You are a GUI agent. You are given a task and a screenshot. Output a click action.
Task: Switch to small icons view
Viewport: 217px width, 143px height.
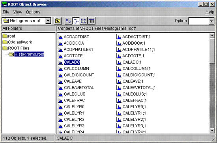[76, 21]
